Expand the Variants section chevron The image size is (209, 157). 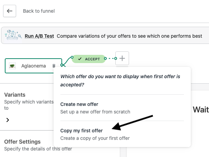(8, 120)
